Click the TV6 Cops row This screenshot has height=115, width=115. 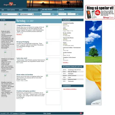(73, 77)
